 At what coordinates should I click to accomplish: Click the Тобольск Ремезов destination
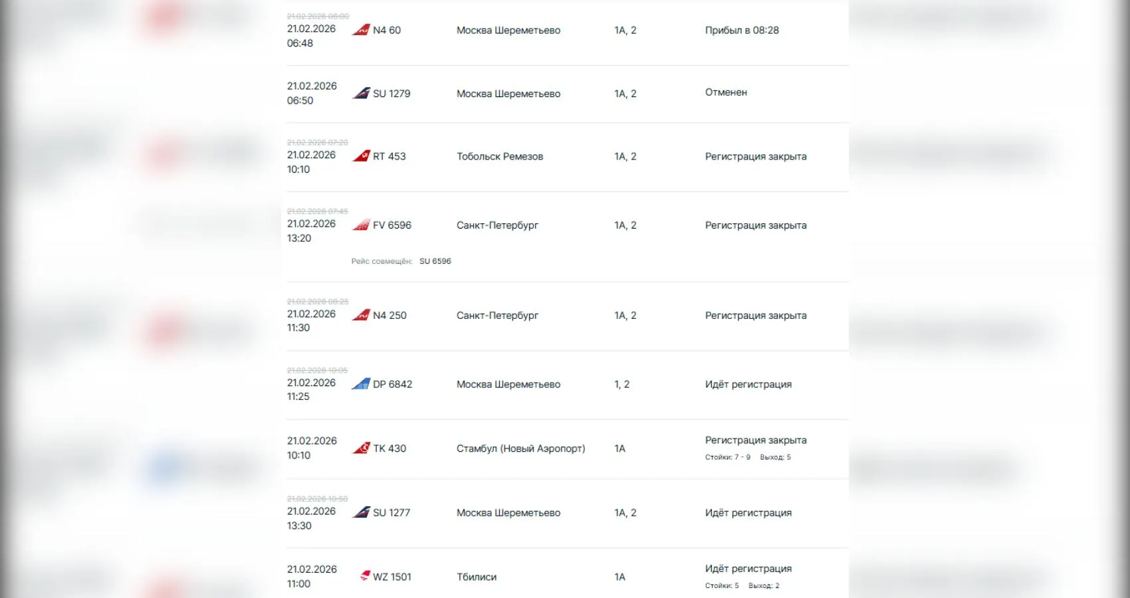point(500,156)
